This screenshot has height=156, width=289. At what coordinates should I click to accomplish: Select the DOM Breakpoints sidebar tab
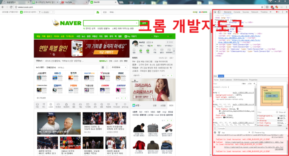point(240,80)
